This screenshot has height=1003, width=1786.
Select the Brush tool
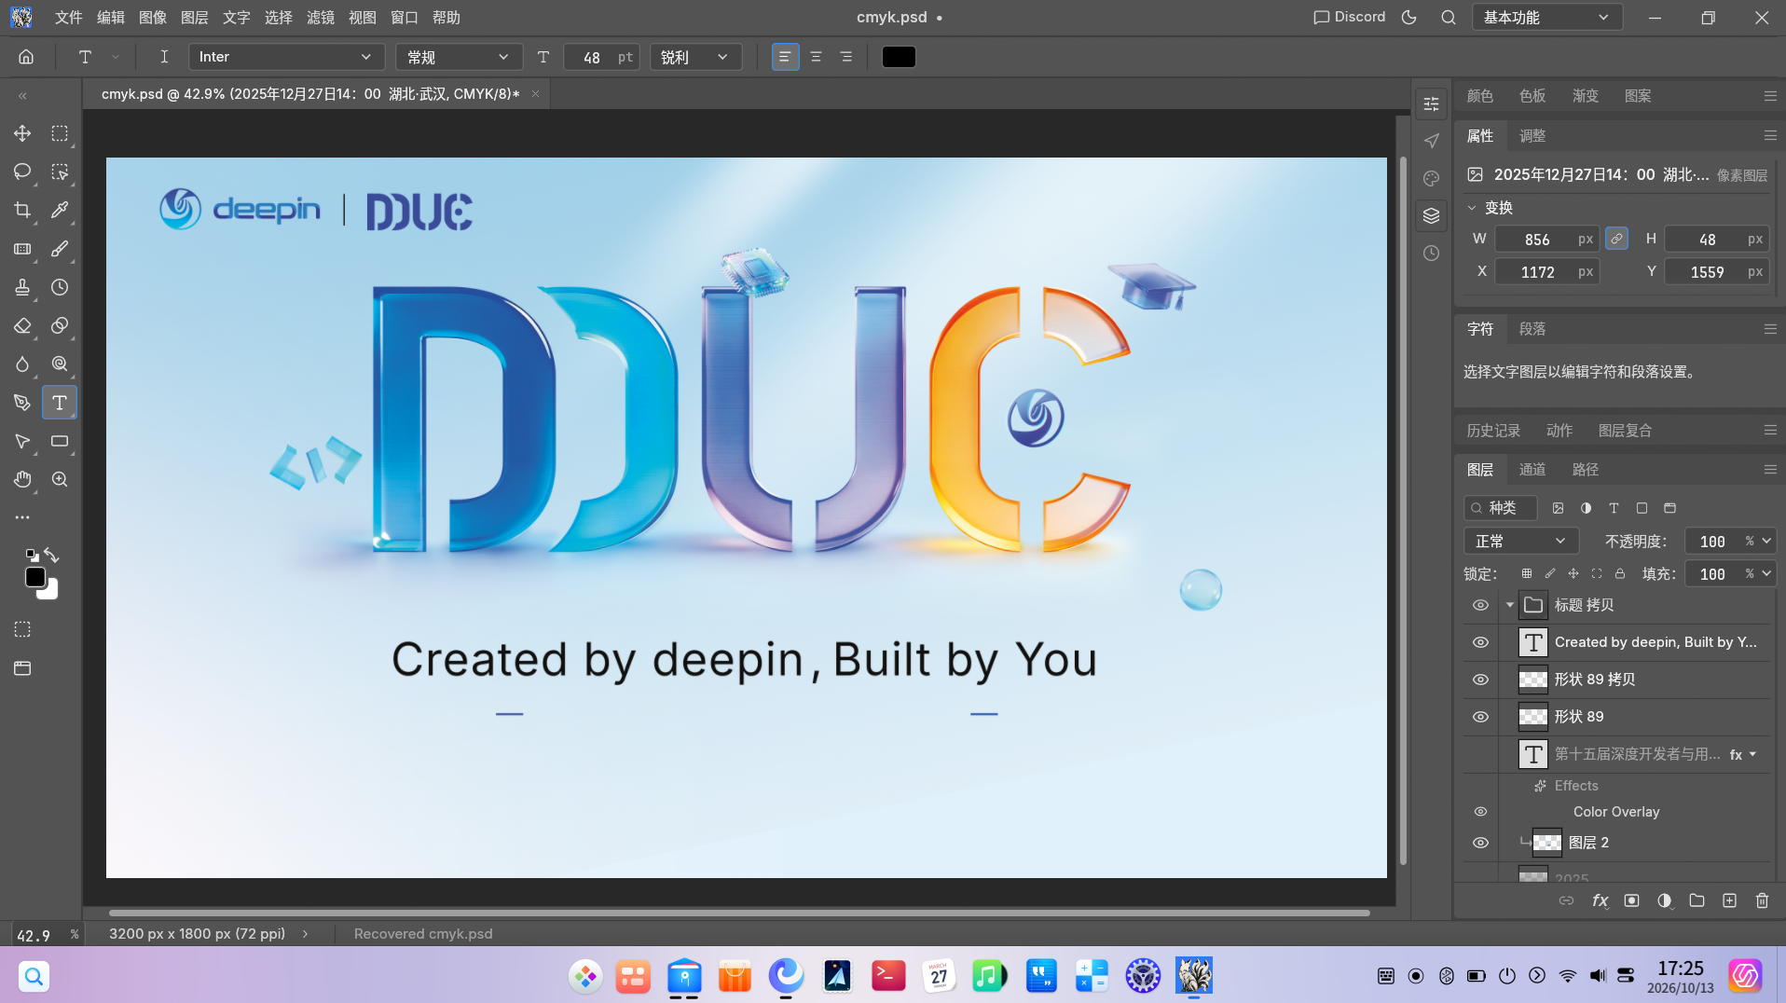click(60, 249)
